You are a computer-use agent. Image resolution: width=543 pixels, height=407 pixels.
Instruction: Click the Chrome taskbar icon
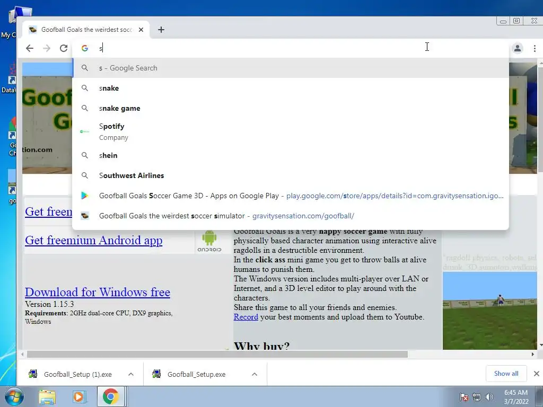pos(110,396)
